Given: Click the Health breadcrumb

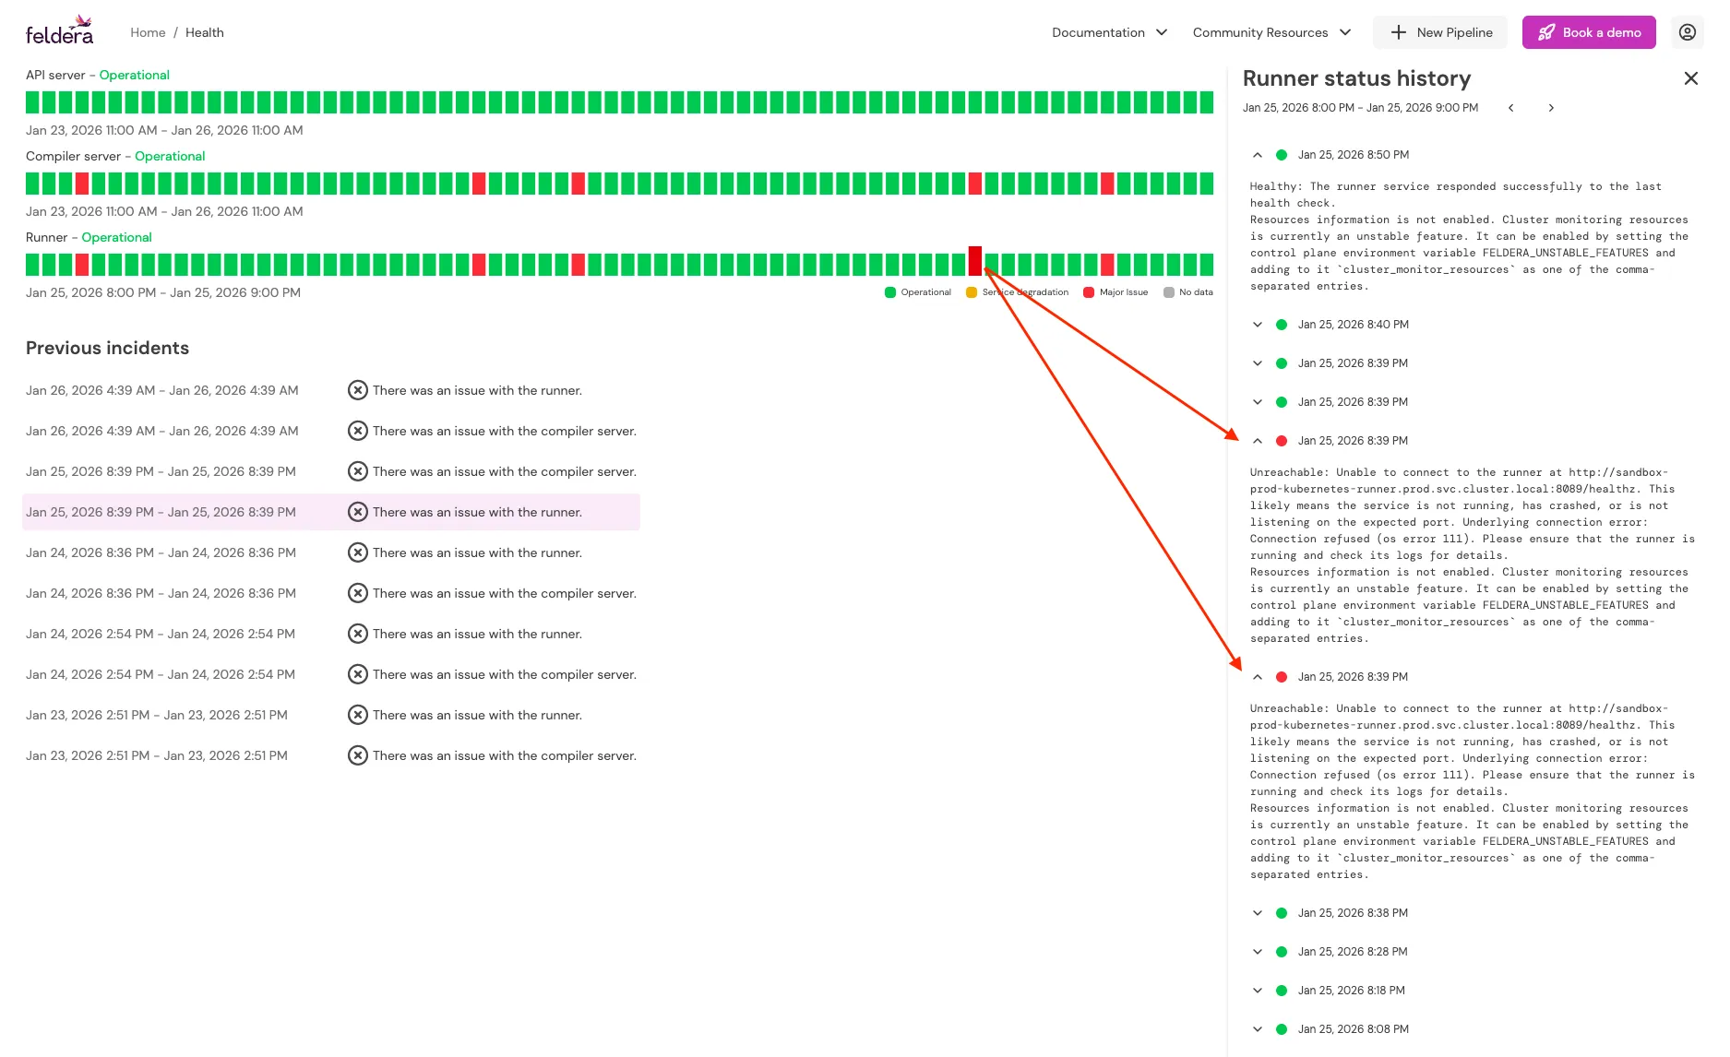Looking at the screenshot, I should click(x=204, y=32).
